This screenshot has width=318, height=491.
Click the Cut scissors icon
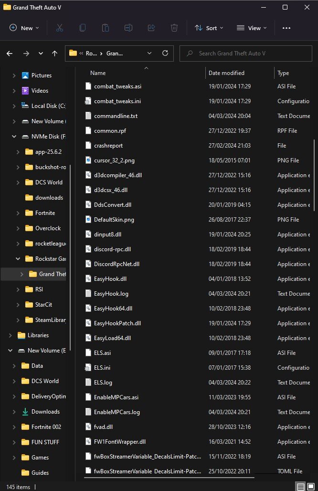click(x=60, y=28)
